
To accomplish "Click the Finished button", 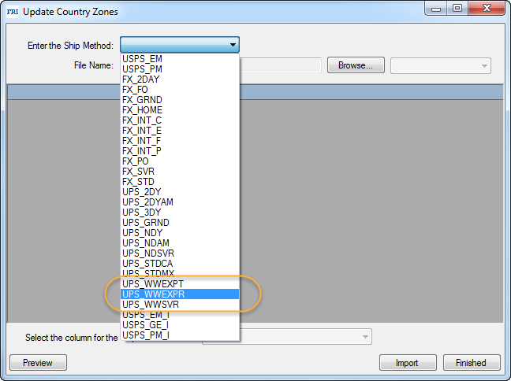I will pos(472,363).
